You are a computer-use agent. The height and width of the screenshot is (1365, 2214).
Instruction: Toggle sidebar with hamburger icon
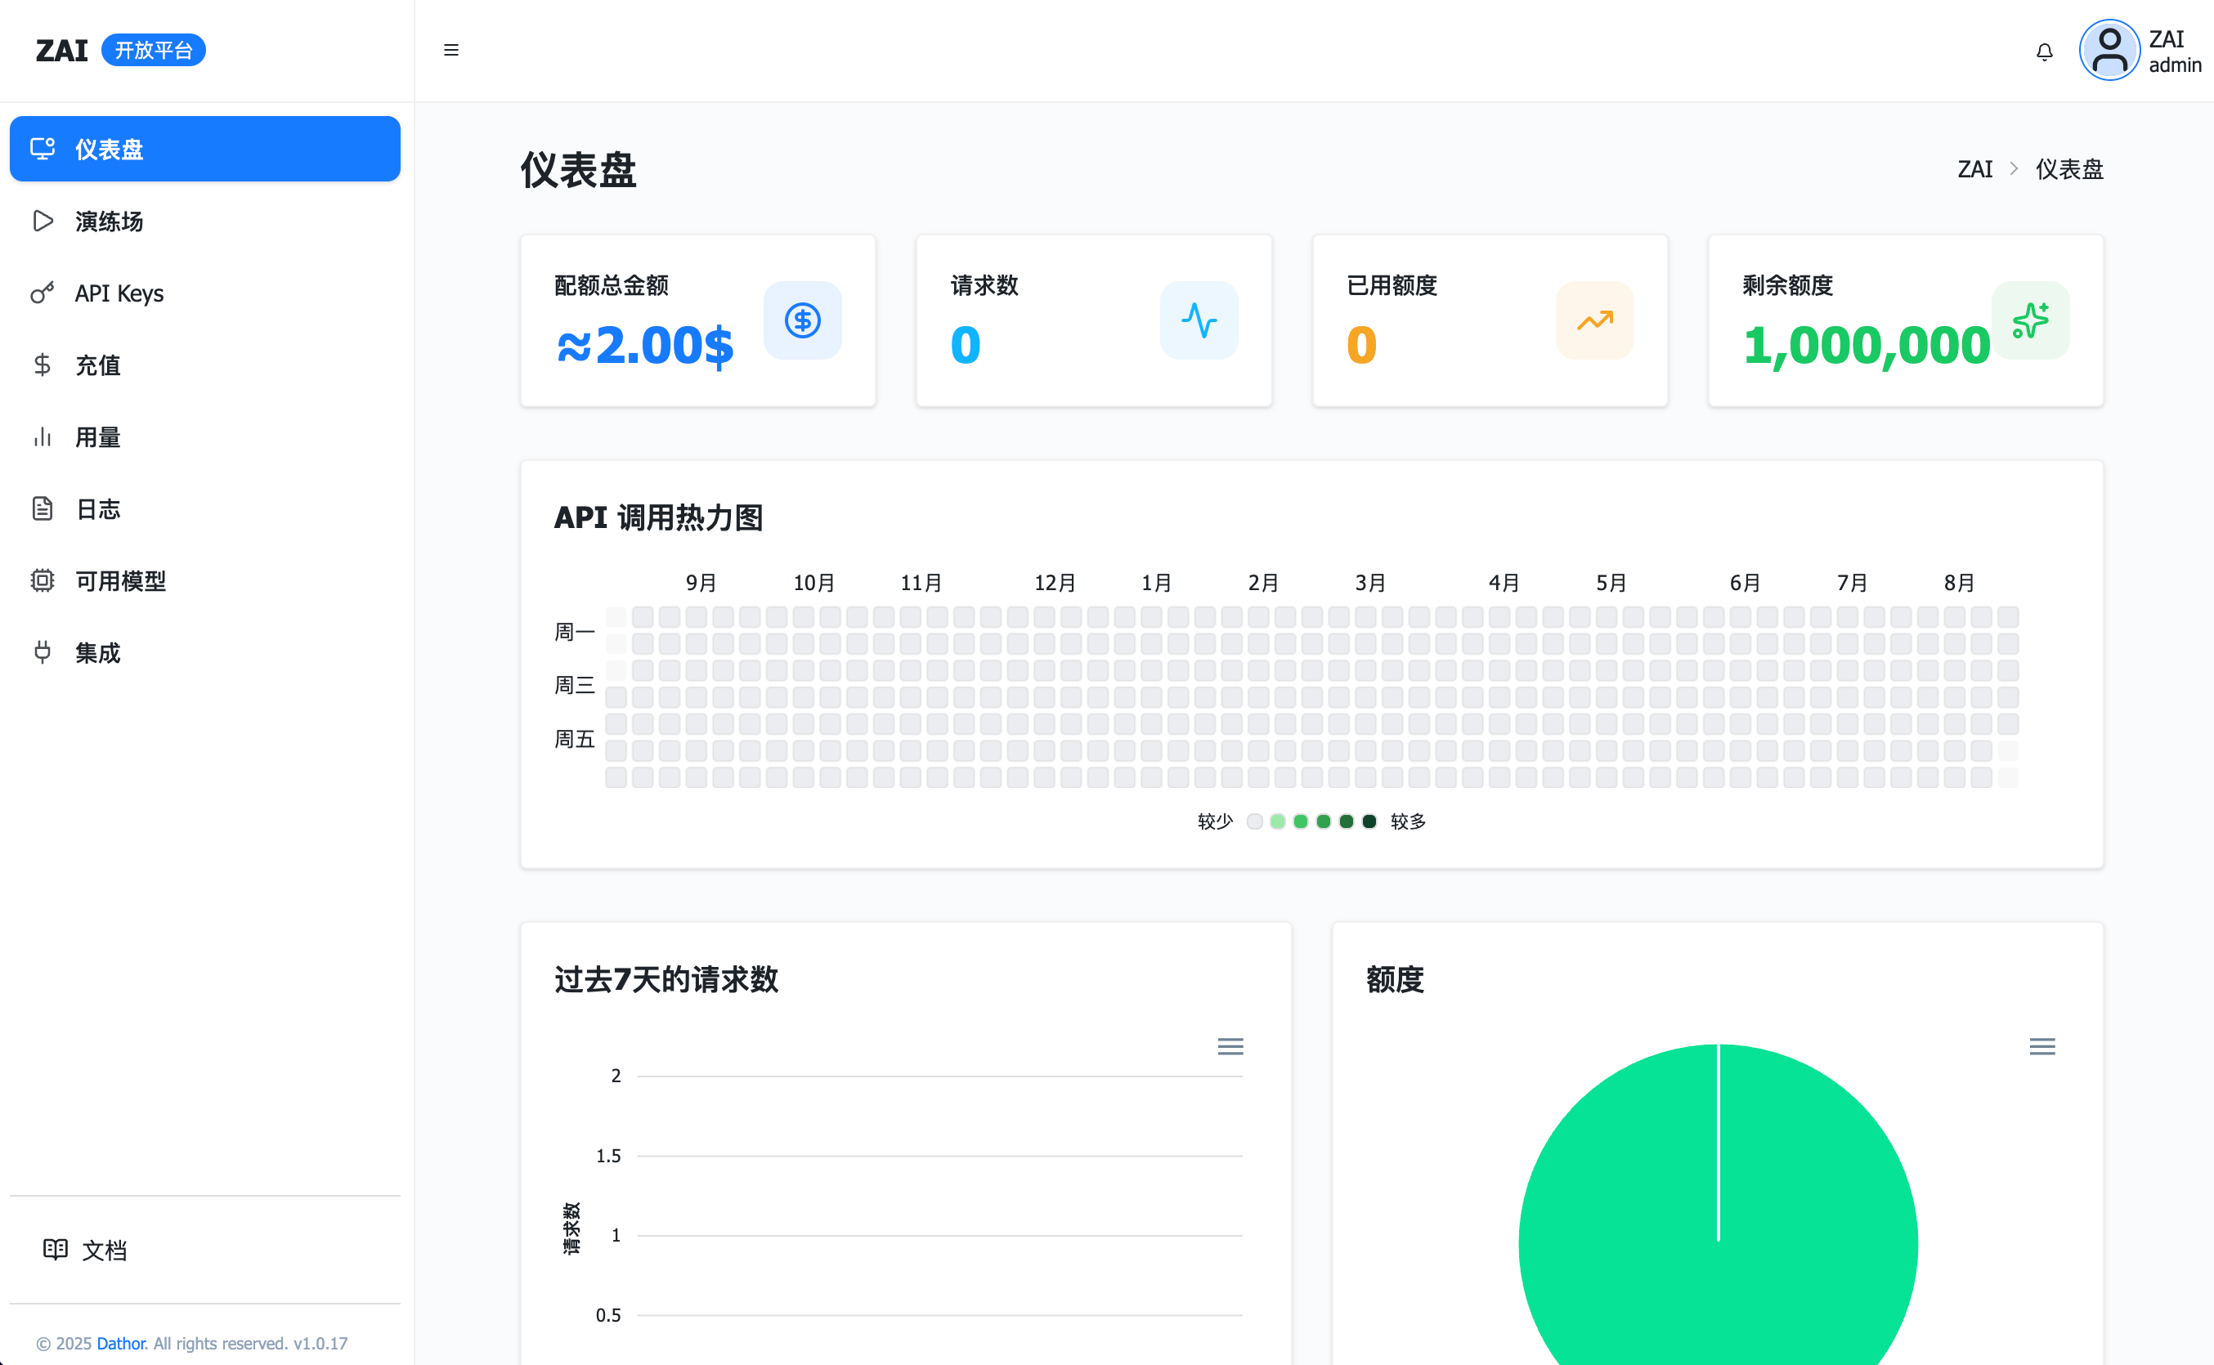pos(451,50)
